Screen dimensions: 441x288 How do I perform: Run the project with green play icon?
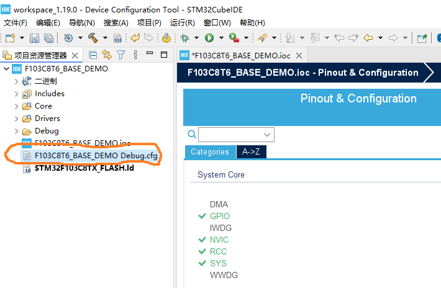pyautogui.click(x=209, y=38)
